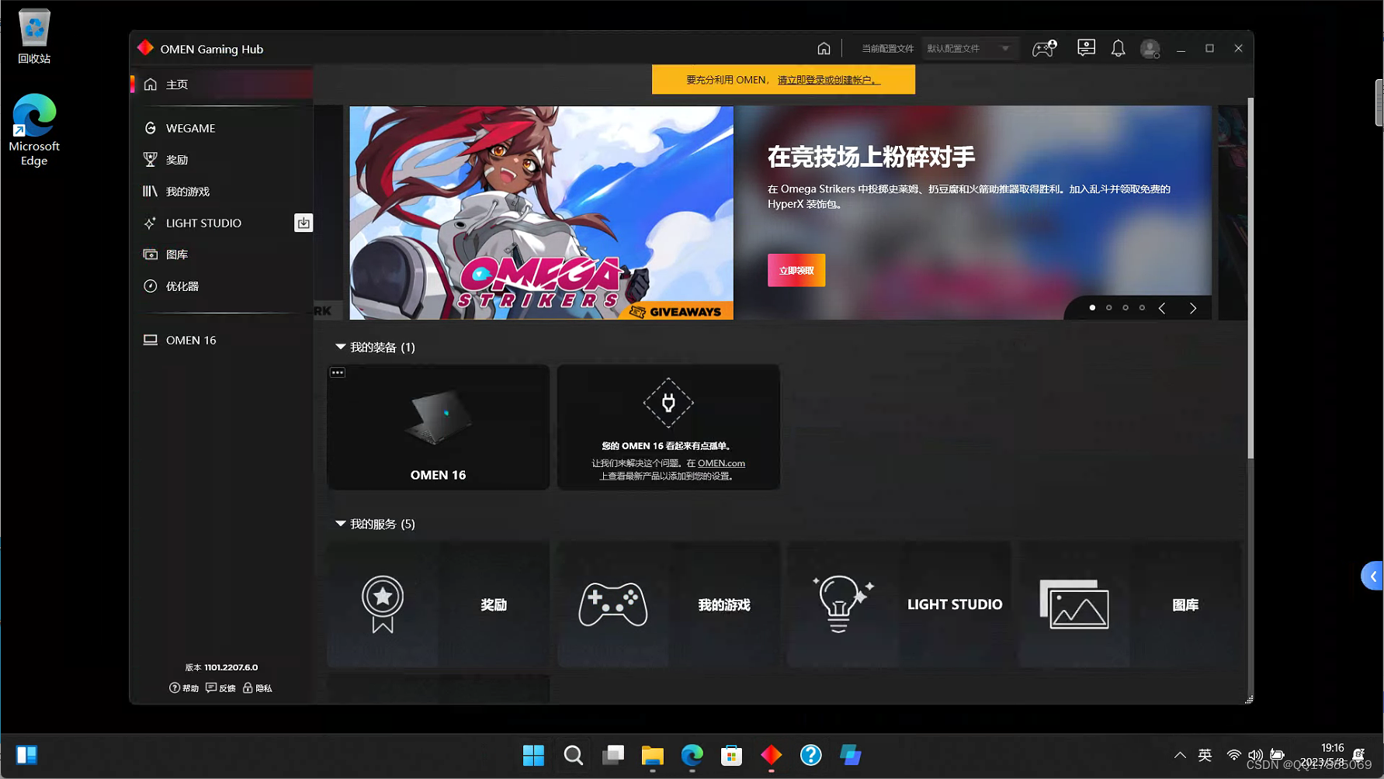Viewport: 1384px width, 779px height.
Task: Open the default profile dropdown
Action: pyautogui.click(x=969, y=48)
